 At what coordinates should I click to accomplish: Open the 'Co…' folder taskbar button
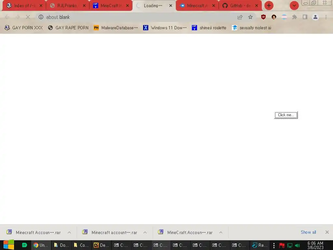(x=81, y=245)
